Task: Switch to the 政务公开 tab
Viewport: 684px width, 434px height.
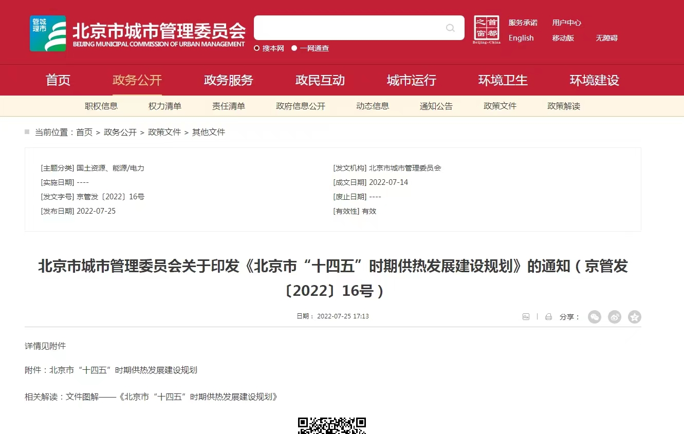Action: tap(137, 80)
